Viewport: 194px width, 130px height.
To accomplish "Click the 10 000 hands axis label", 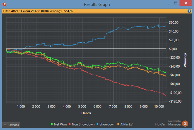I will click(159, 106).
